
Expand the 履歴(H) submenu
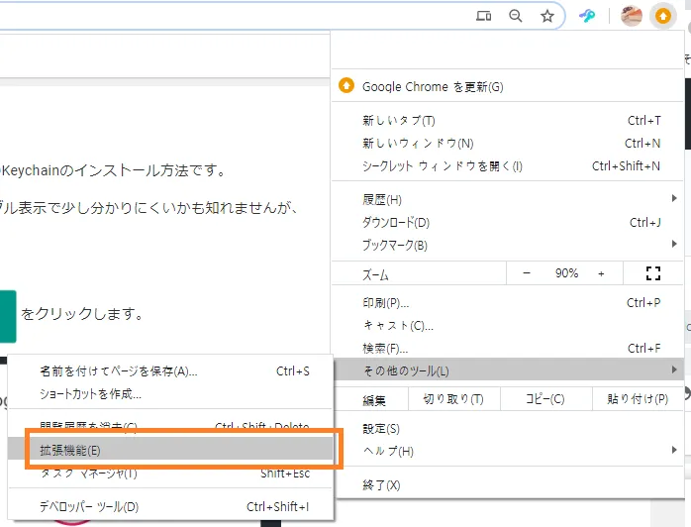click(507, 199)
